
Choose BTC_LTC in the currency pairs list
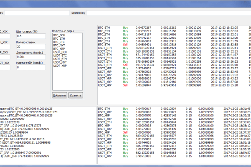click(59, 42)
